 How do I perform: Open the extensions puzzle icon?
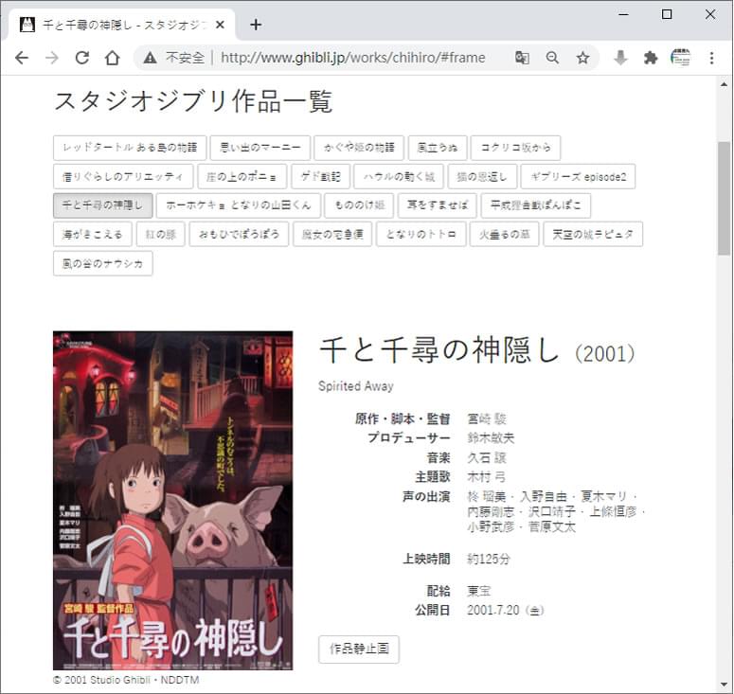651,58
